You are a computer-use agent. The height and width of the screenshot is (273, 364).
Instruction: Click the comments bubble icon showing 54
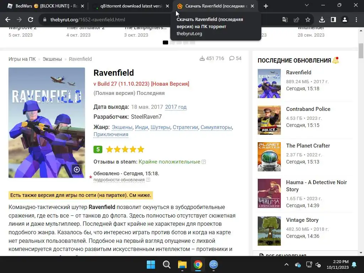[232, 58]
